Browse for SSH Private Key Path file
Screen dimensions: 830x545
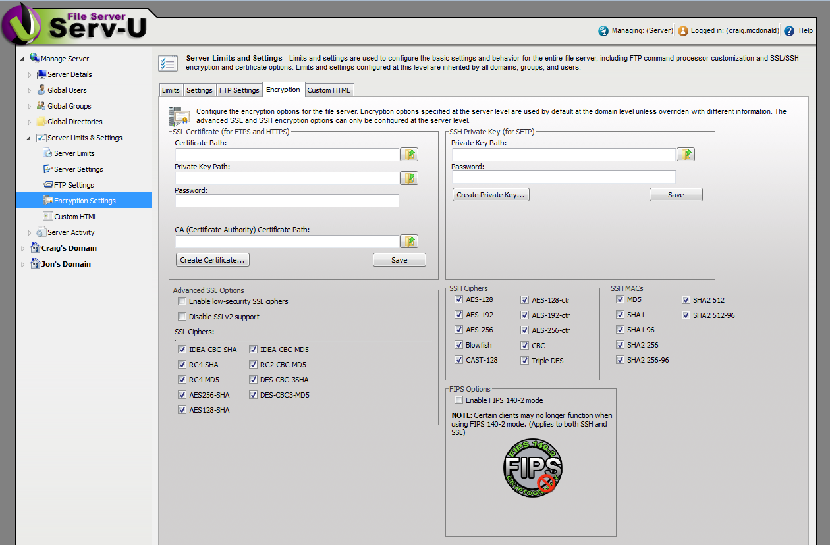686,155
